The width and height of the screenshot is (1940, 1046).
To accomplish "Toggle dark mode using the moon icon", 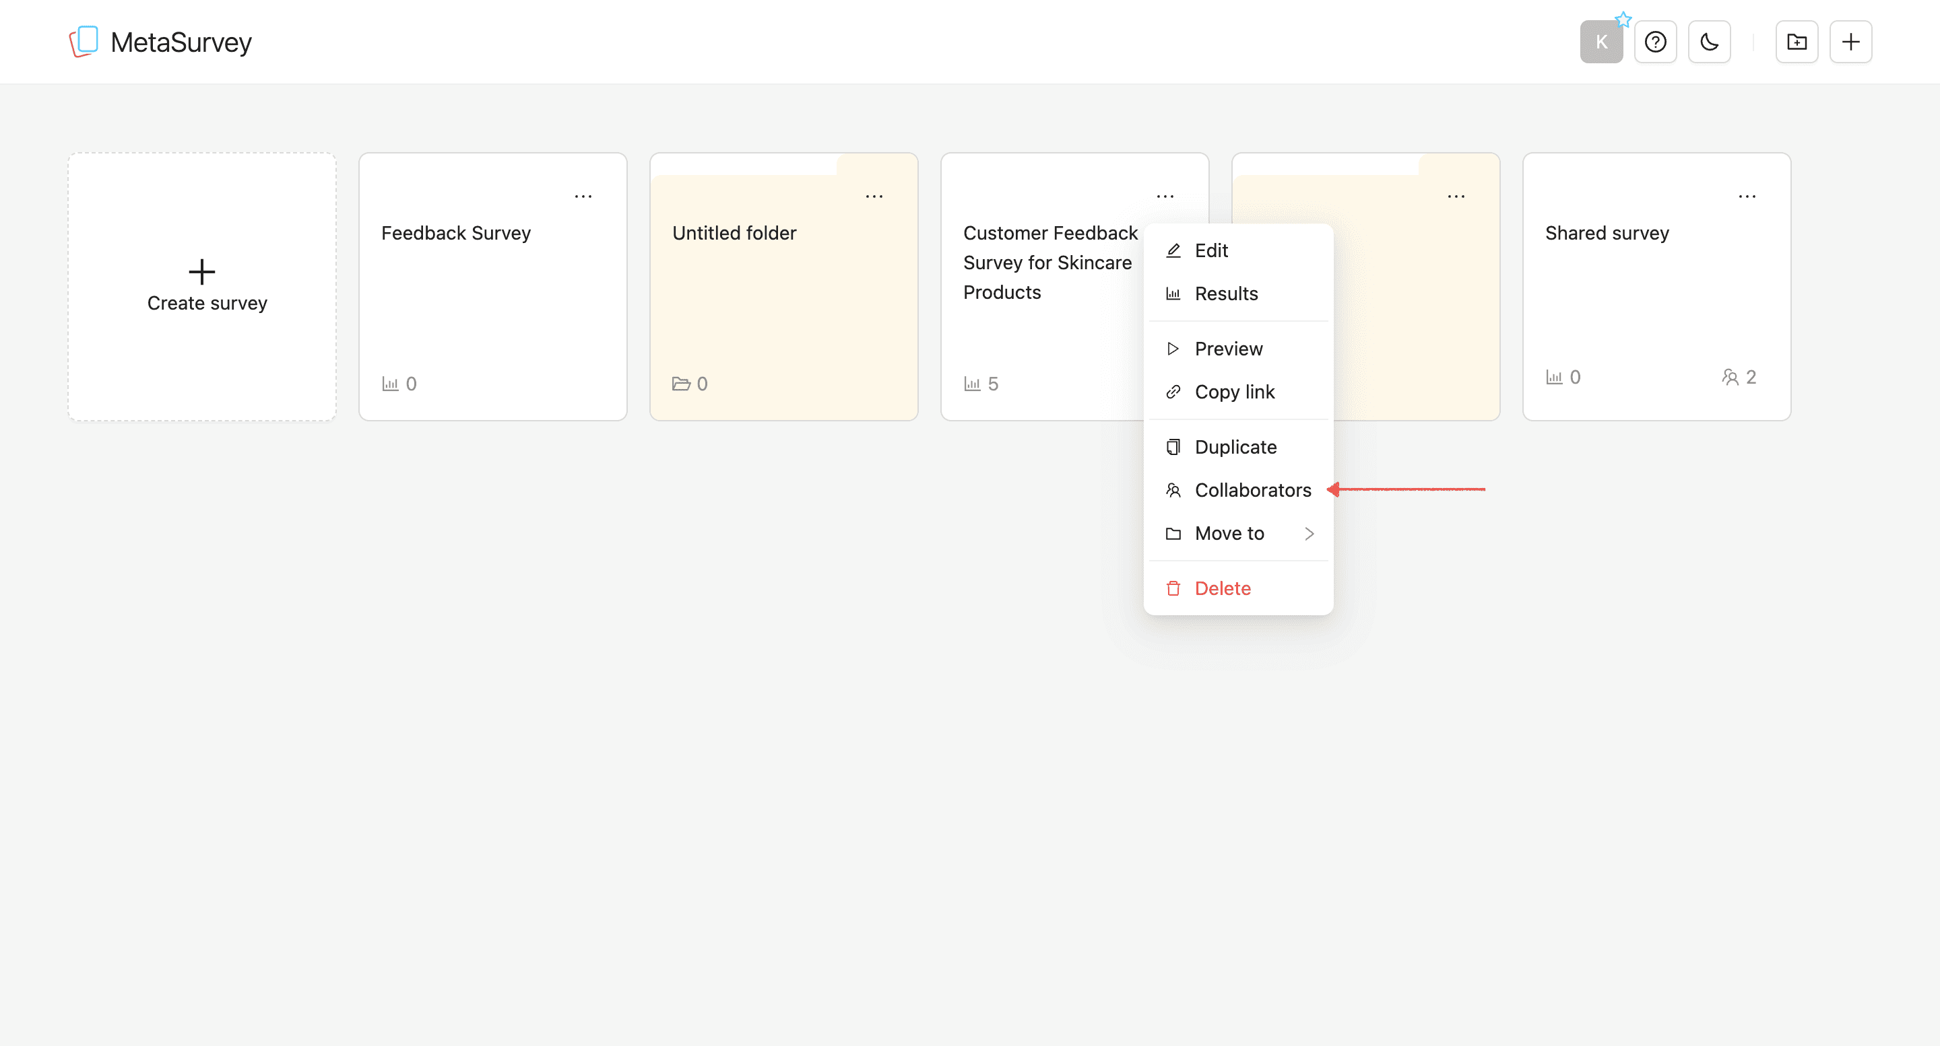I will (1710, 41).
